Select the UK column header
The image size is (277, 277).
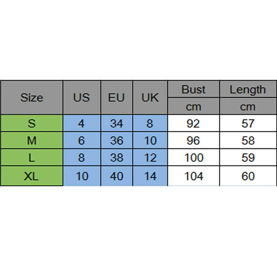pyautogui.click(x=150, y=97)
